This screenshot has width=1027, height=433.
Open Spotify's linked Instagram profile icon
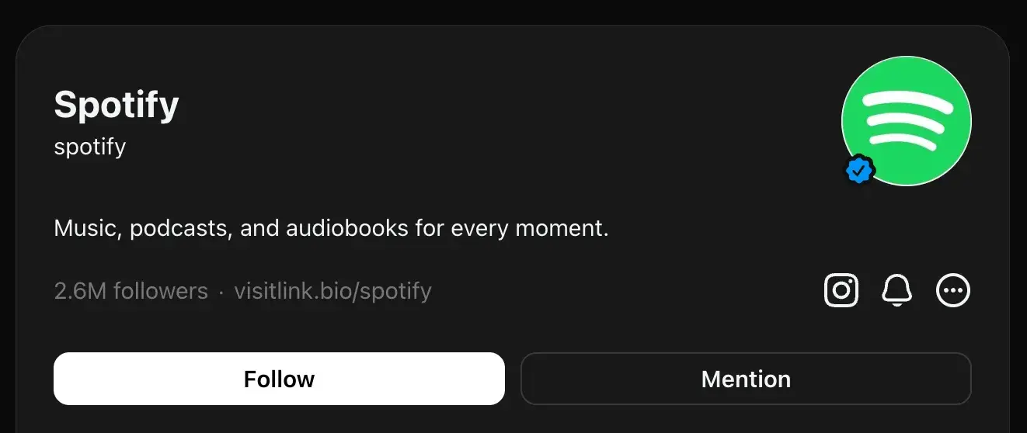841,291
